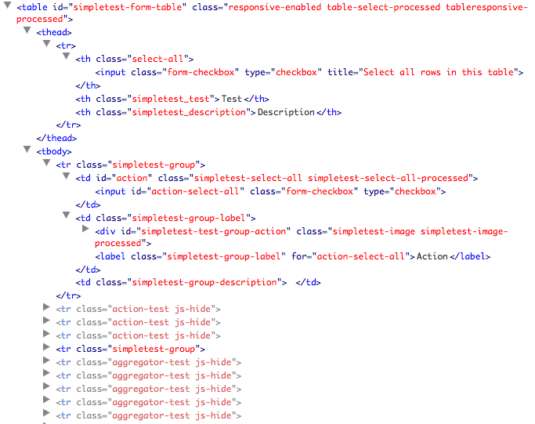Collapse the td simpletest-group-label node
This screenshot has width=535, height=424.
[67, 216]
